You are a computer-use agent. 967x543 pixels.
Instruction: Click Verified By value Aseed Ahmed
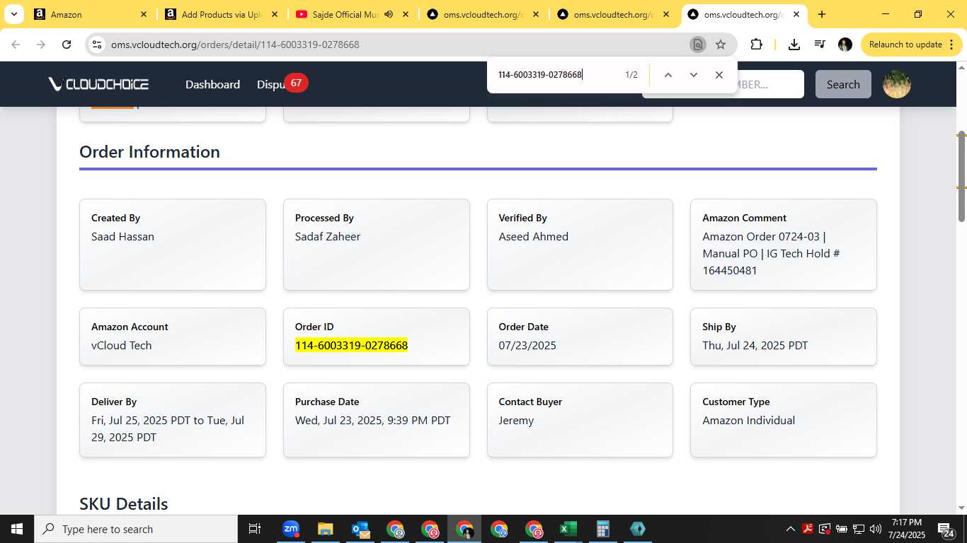534,236
